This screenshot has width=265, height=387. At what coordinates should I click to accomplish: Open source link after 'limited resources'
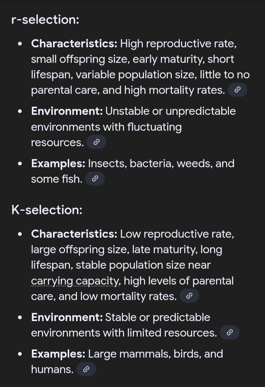229,333
